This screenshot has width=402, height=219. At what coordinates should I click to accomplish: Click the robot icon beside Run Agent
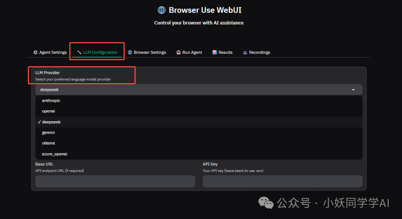tap(179, 52)
